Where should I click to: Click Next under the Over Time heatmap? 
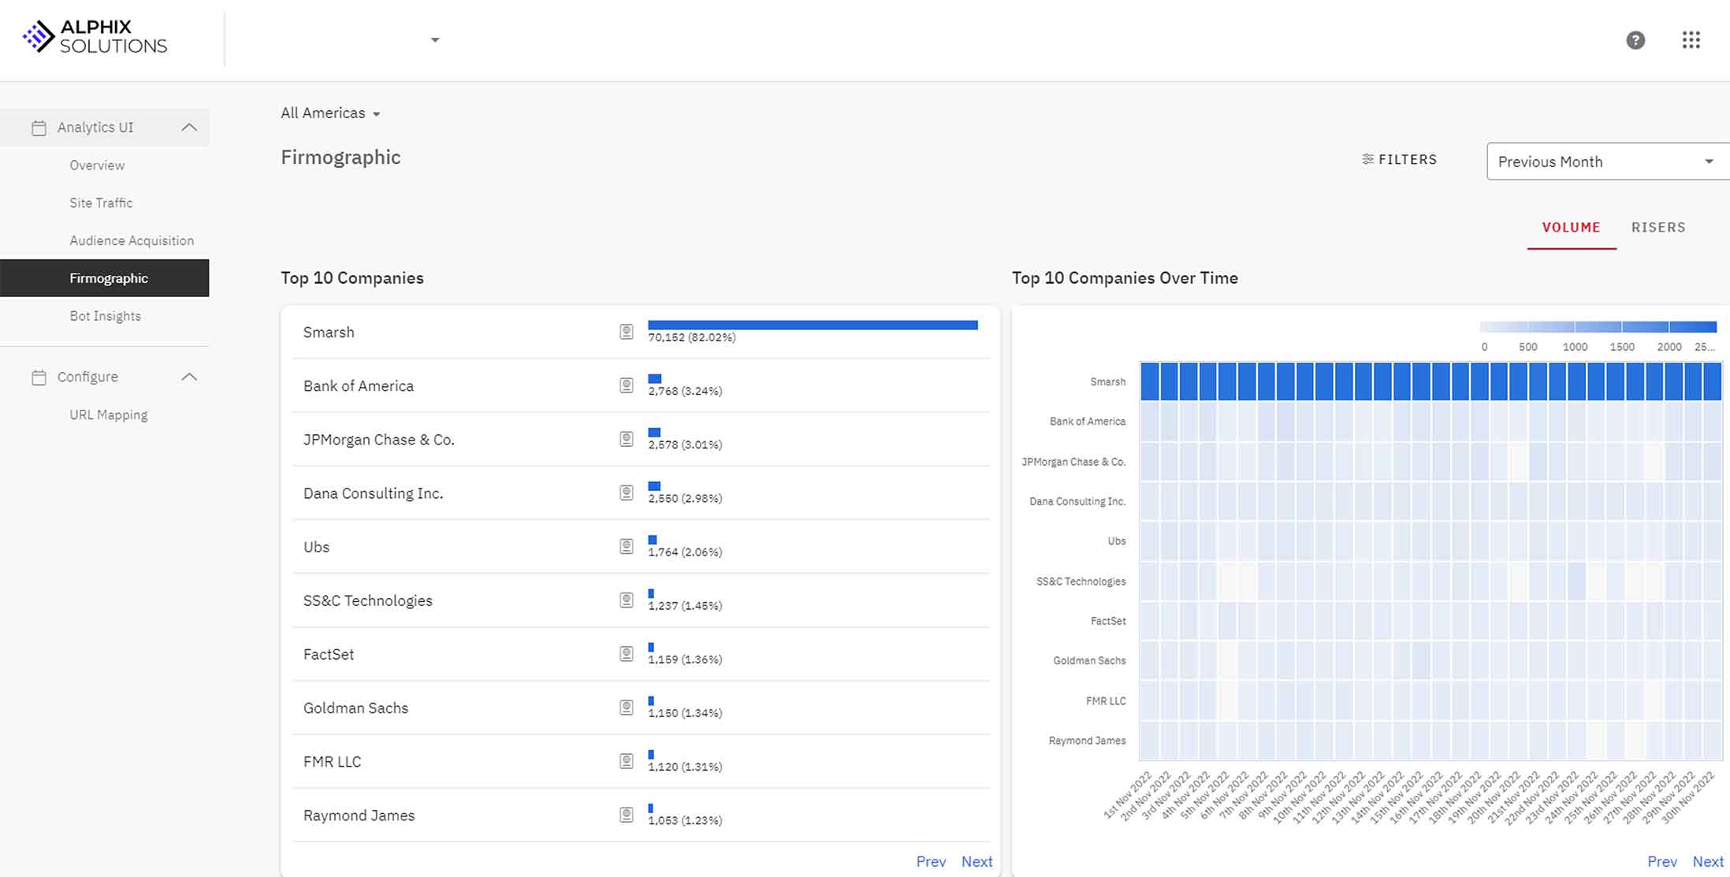(x=1708, y=861)
